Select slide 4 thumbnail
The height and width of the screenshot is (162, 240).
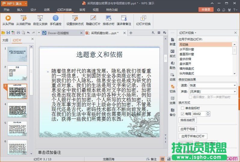tap(17, 110)
